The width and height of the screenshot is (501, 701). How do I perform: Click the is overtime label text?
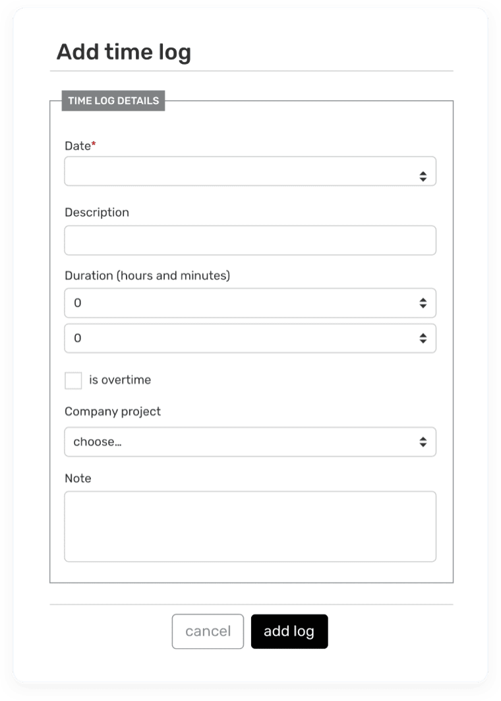[x=121, y=380]
